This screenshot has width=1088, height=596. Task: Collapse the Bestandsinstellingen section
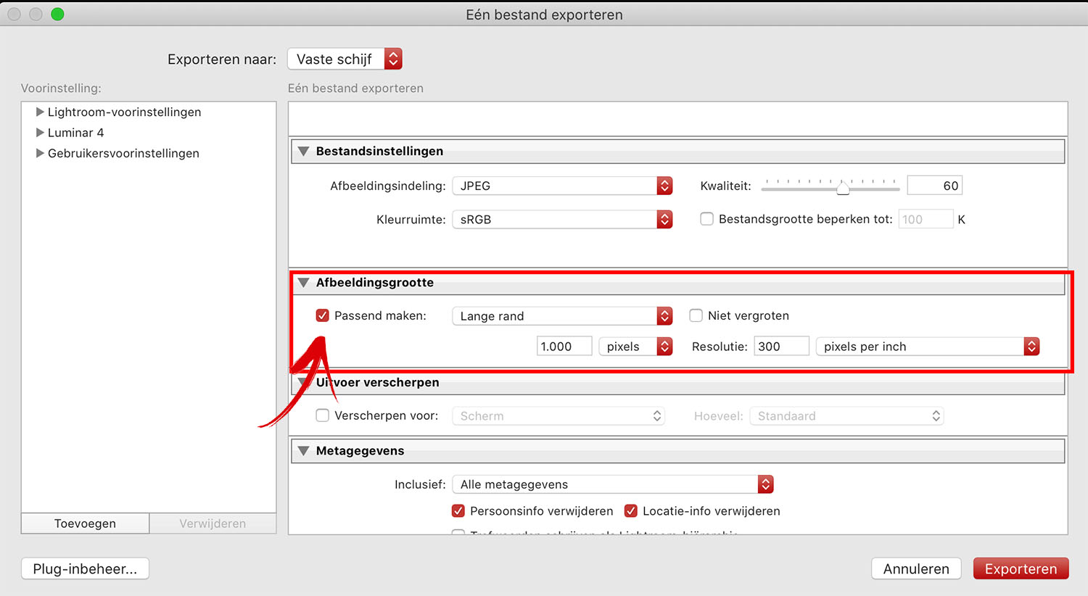pyautogui.click(x=303, y=151)
